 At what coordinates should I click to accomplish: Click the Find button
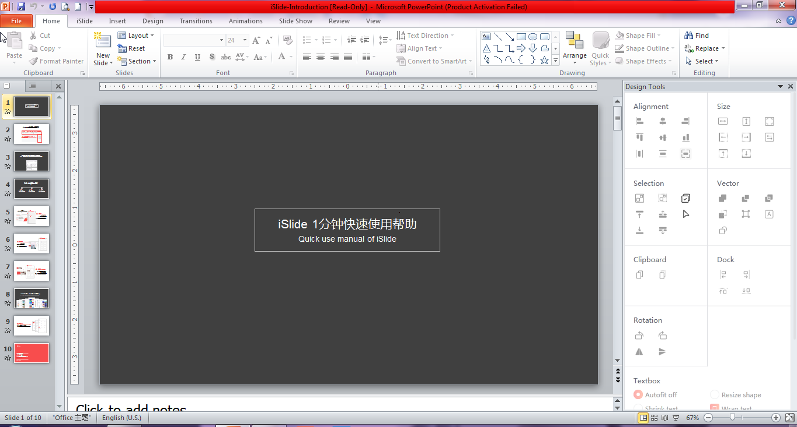(x=697, y=36)
